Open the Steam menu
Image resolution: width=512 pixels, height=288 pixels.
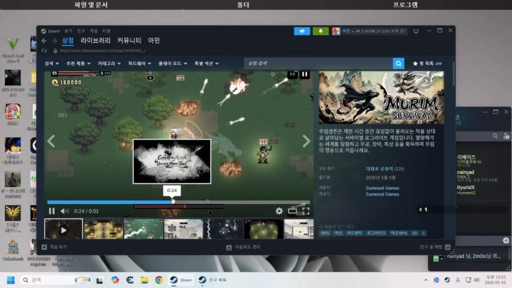pyautogui.click(x=53, y=31)
